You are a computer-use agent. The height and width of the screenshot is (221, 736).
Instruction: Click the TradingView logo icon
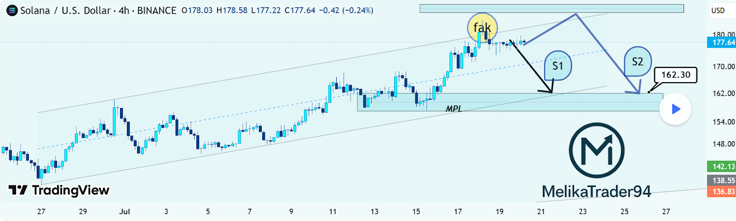tap(18, 190)
